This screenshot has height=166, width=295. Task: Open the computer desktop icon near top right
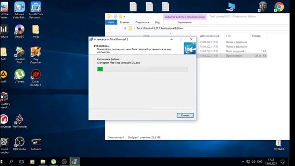(x=231, y=7)
